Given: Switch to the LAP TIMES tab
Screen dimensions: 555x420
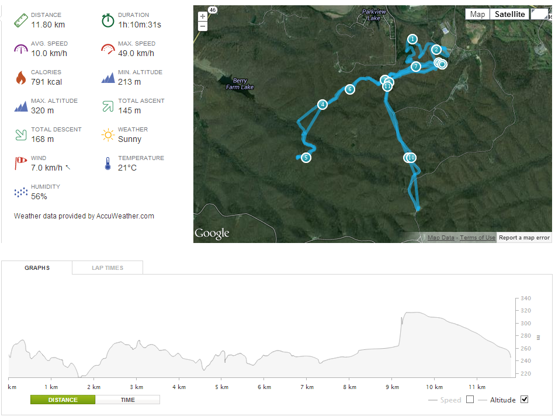Looking at the screenshot, I should 107,268.
